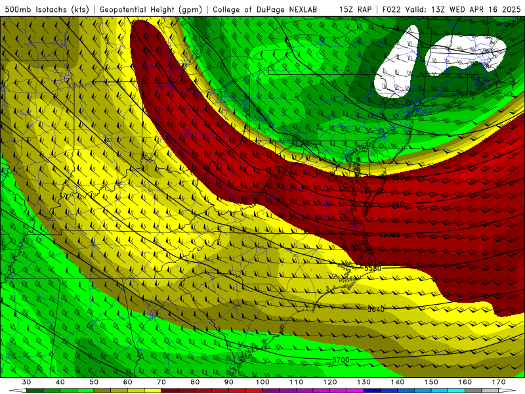525x394 pixels.
Task: Click the "15Z RAP" model run label
Action: pyautogui.click(x=355, y=9)
